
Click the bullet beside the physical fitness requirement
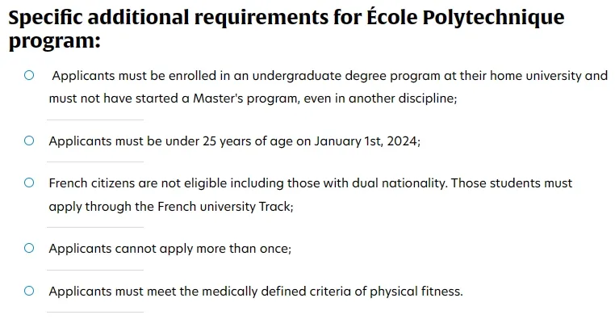coord(29,291)
